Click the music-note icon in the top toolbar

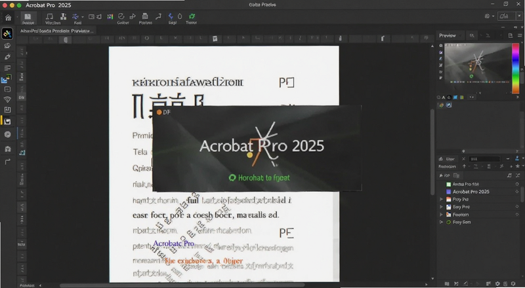[x=49, y=16]
